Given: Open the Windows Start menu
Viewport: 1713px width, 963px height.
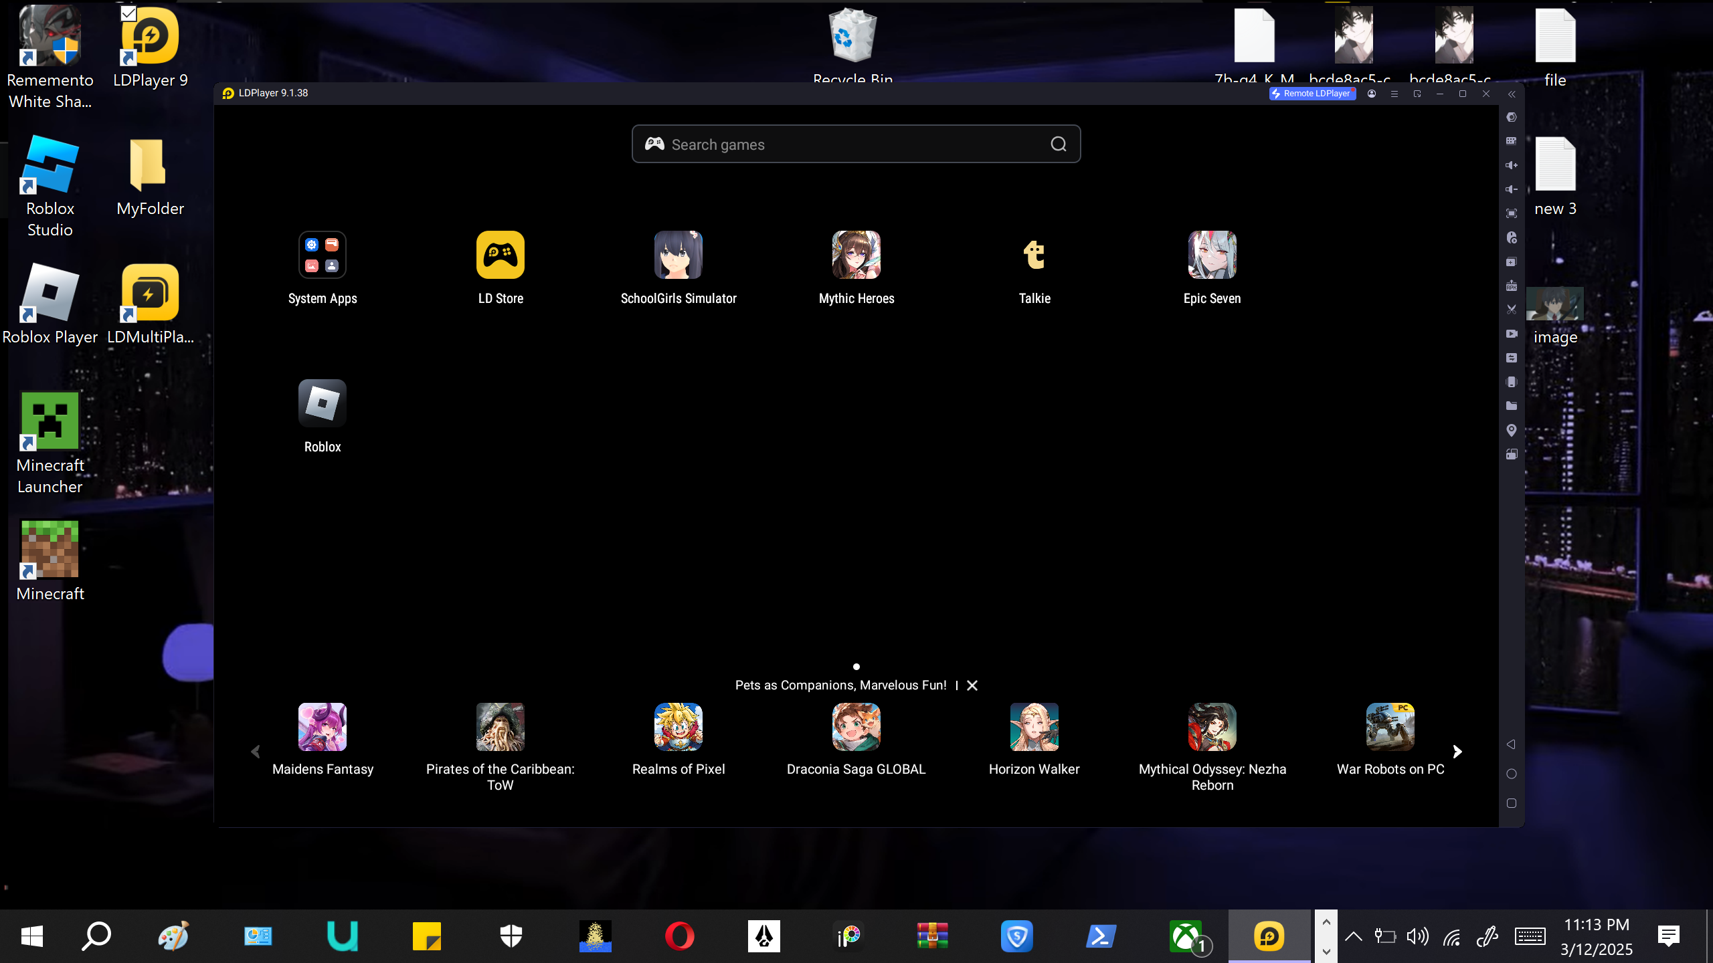Looking at the screenshot, I should point(32,936).
